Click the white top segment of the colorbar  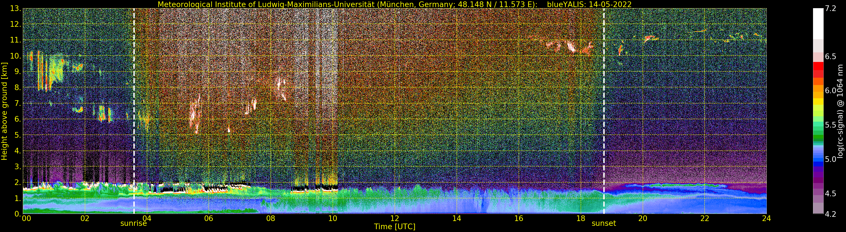pyautogui.click(x=818, y=24)
